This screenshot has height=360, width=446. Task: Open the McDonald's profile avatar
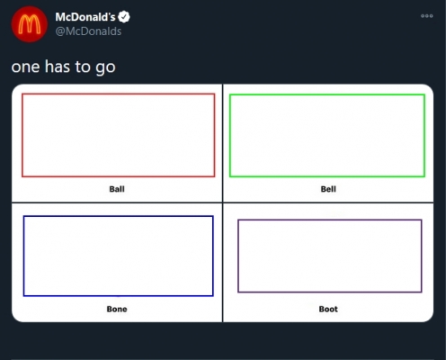[30, 24]
